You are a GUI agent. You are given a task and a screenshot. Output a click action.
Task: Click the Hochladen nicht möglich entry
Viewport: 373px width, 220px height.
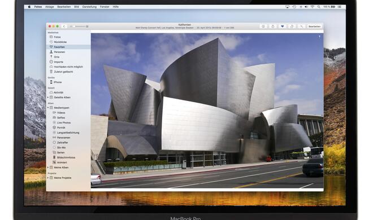click(68, 67)
